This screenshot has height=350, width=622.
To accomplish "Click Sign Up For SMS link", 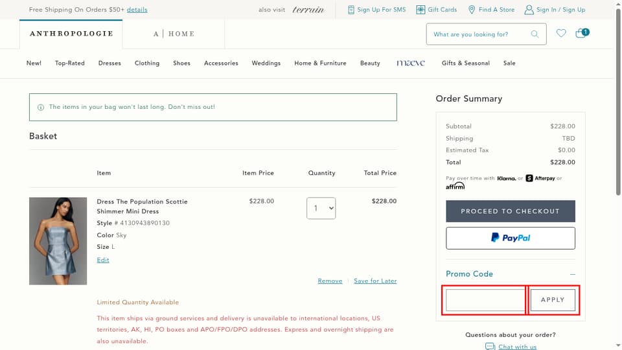I will (x=381, y=10).
